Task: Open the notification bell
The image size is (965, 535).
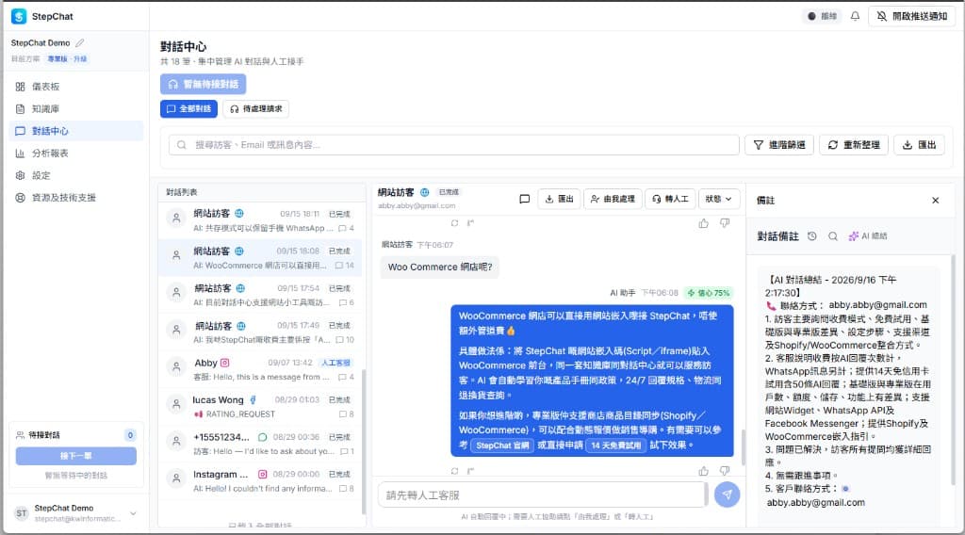Action: click(855, 16)
